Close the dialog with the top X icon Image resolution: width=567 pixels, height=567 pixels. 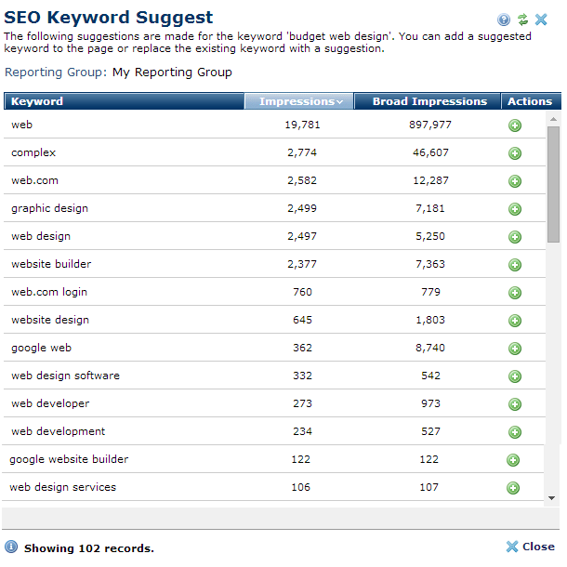point(541,20)
